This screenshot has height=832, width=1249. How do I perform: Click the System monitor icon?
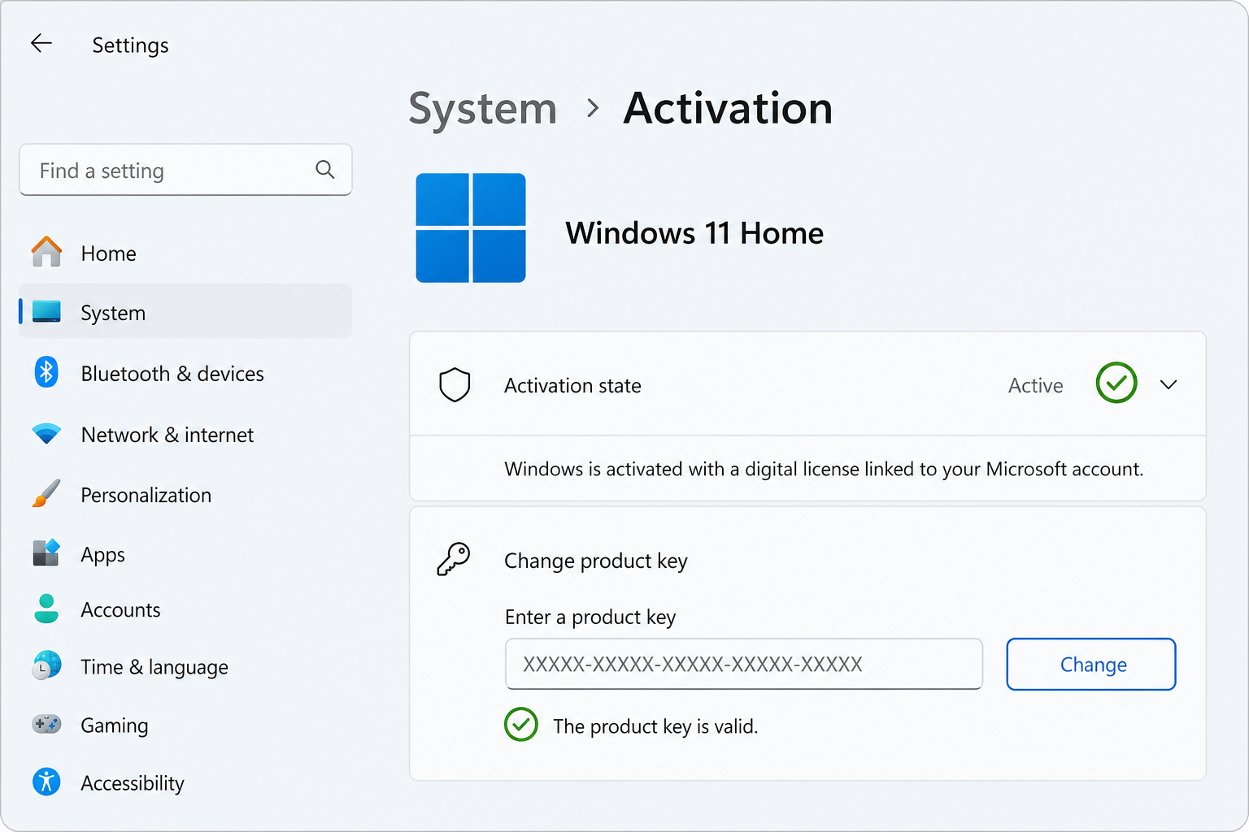[x=46, y=311]
